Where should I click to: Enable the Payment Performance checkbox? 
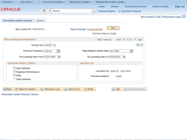pyautogui.click(x=14, y=72)
